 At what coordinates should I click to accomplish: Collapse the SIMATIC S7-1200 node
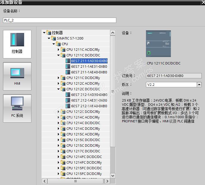[49, 38]
